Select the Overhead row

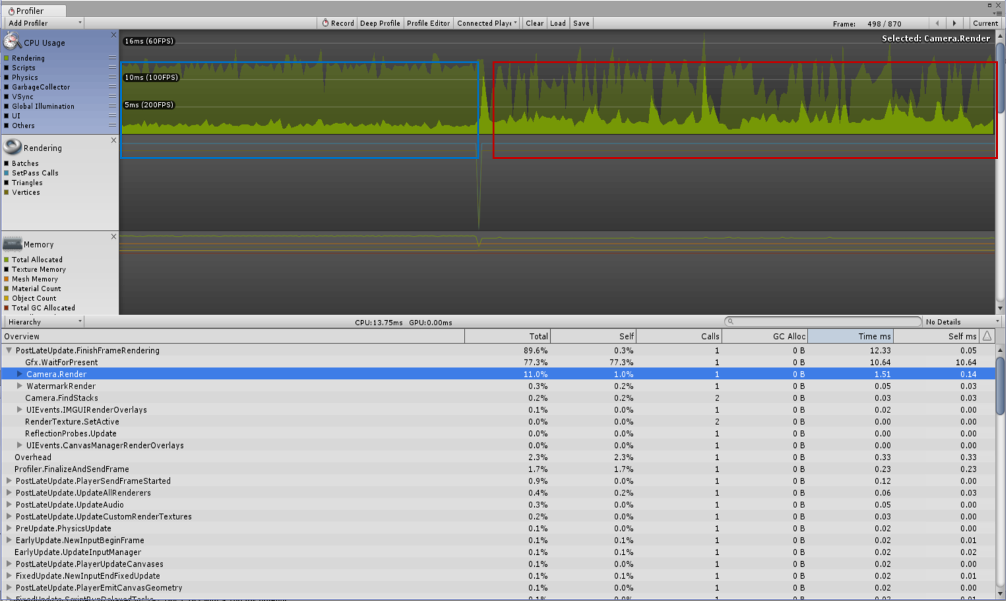(x=498, y=457)
